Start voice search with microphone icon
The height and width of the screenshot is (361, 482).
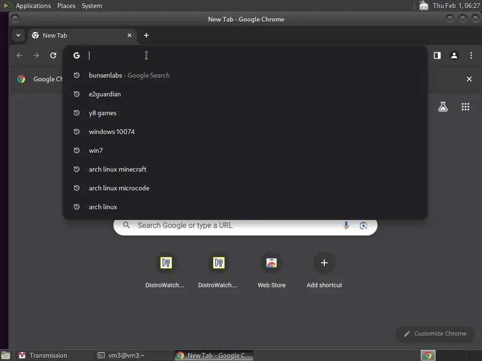[x=346, y=225]
